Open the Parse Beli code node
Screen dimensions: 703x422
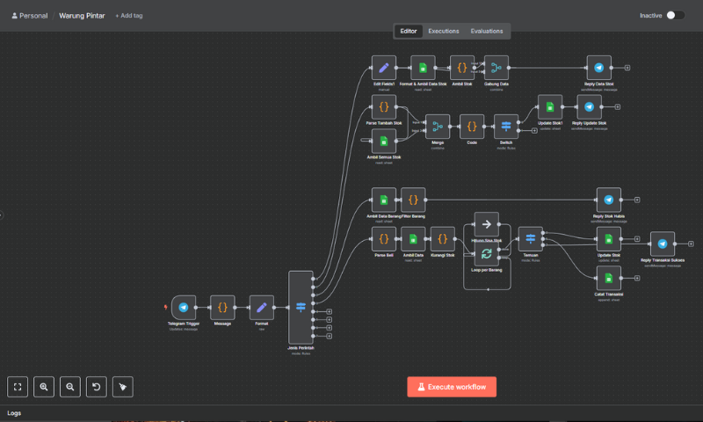[384, 239]
